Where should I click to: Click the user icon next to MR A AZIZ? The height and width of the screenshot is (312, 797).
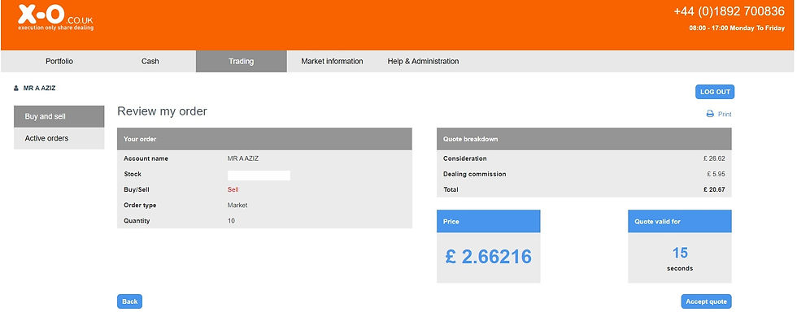coord(16,89)
